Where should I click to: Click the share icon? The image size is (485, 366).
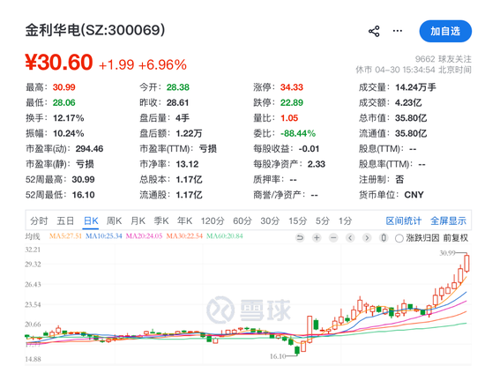[x=374, y=31]
